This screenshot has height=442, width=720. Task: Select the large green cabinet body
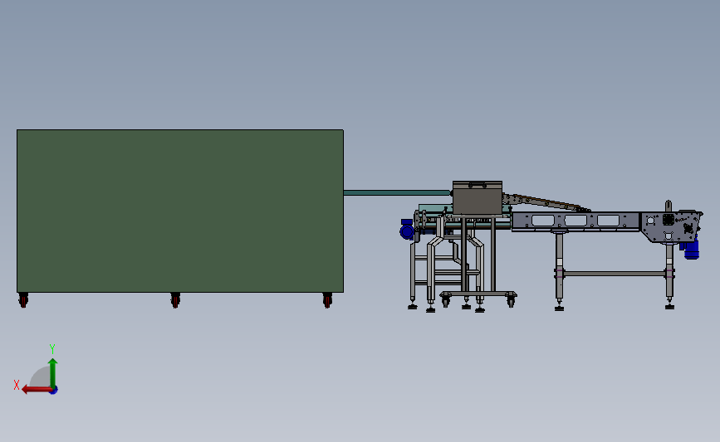[x=180, y=211]
